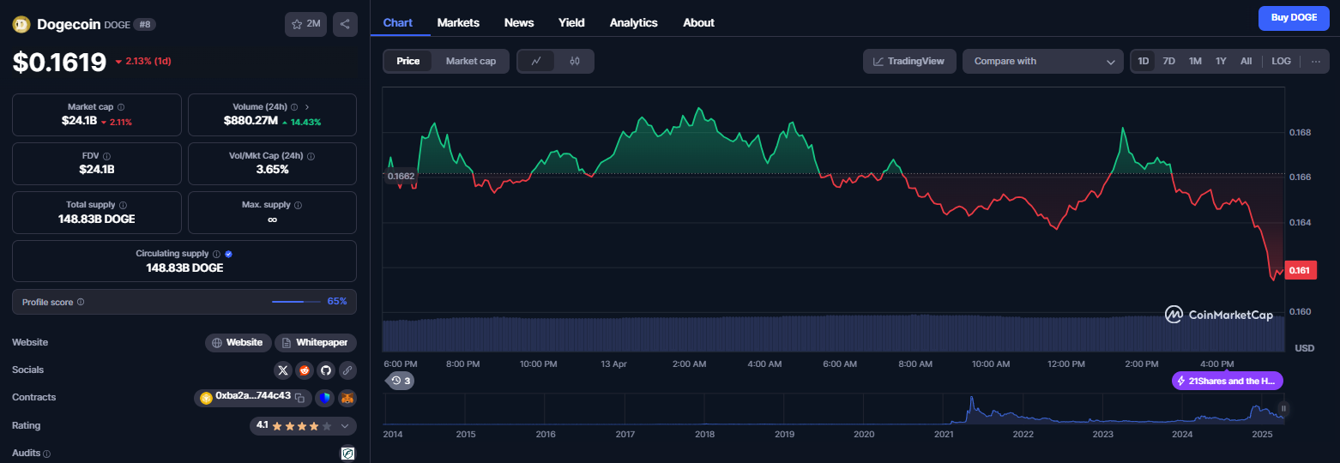
Task: Open the share icon button
Action: click(345, 24)
